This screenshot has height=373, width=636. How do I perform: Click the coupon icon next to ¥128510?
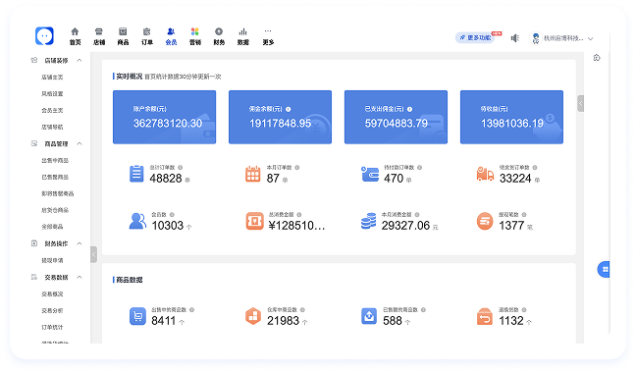pyautogui.click(x=255, y=221)
